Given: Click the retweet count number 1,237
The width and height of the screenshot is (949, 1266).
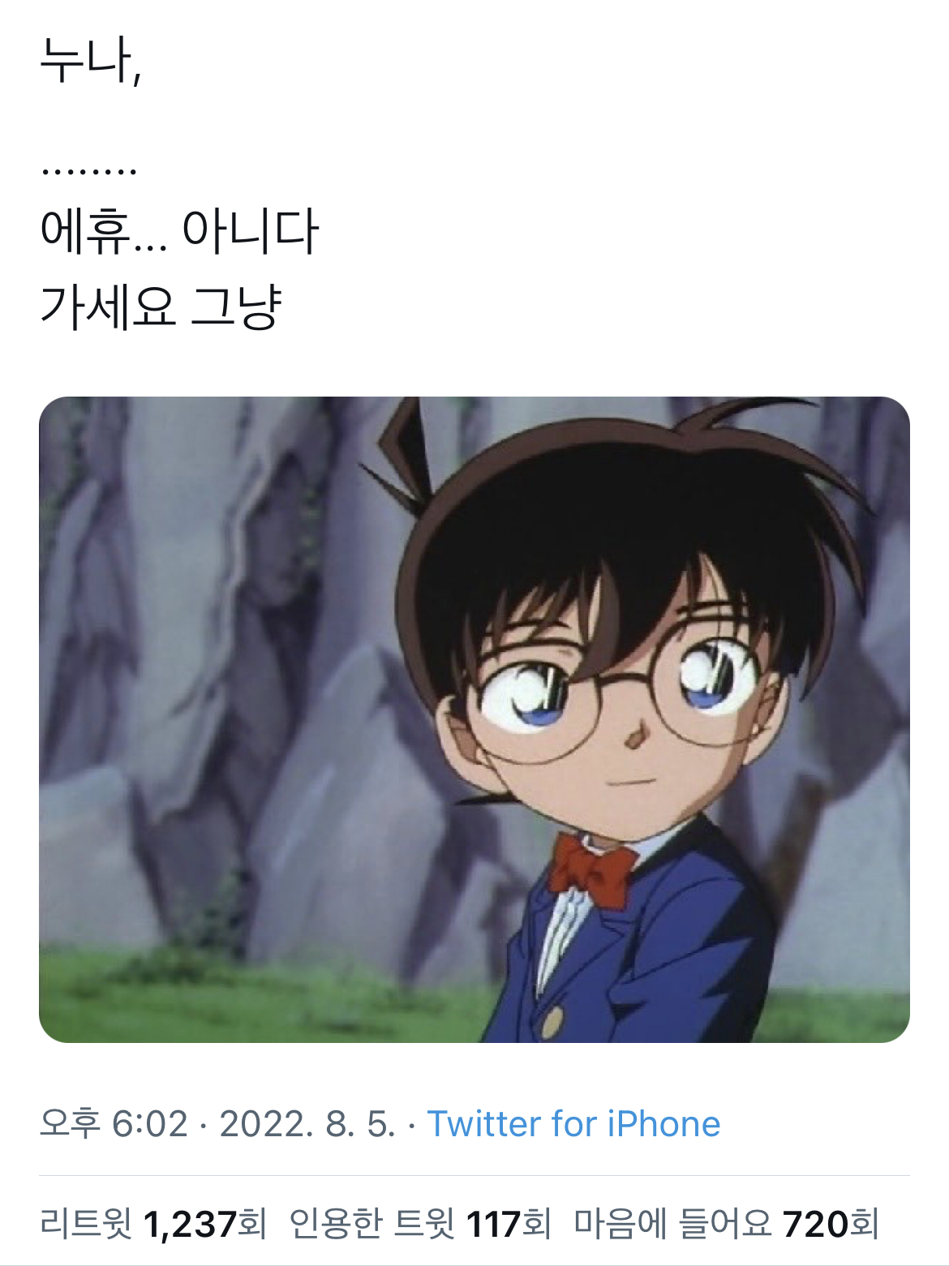Looking at the screenshot, I should pos(189,1224).
